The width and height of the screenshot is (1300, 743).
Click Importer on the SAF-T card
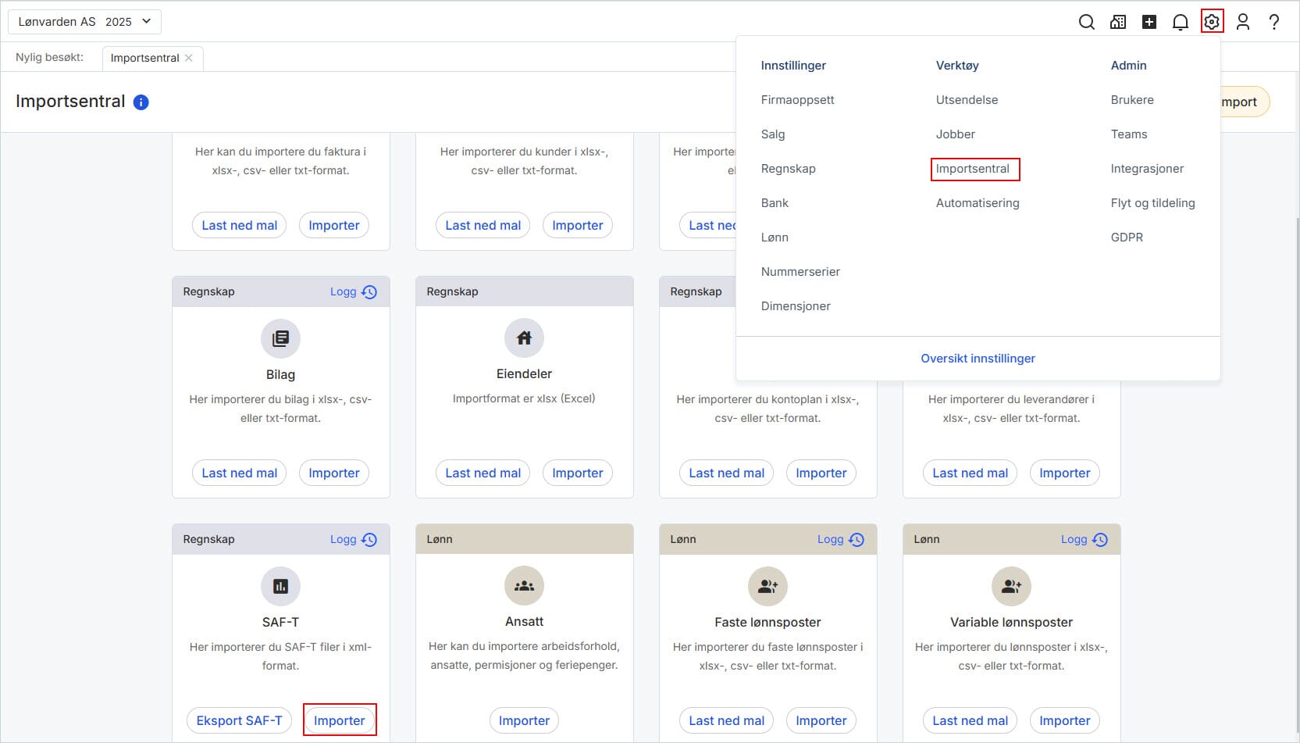[339, 720]
